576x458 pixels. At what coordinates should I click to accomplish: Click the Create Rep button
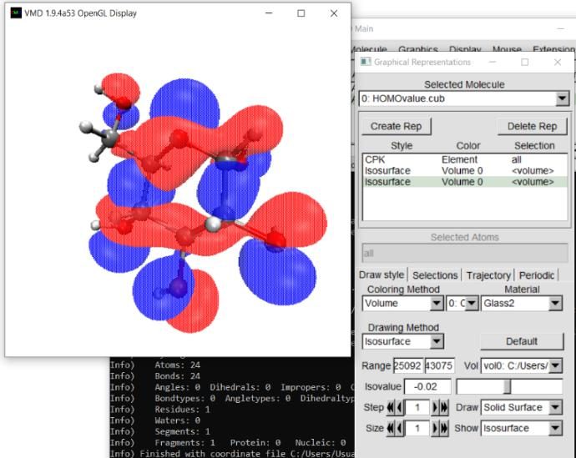coord(396,126)
